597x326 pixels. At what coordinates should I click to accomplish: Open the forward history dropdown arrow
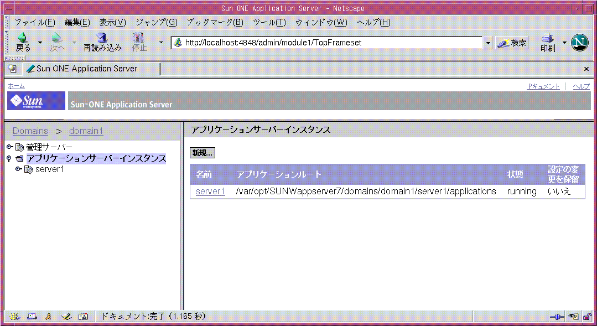point(74,43)
